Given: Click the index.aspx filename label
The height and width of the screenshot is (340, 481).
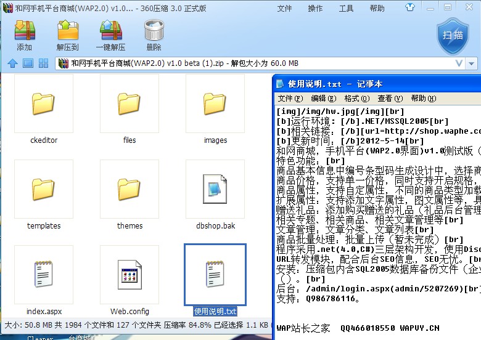Looking at the screenshot, I should (44, 312).
